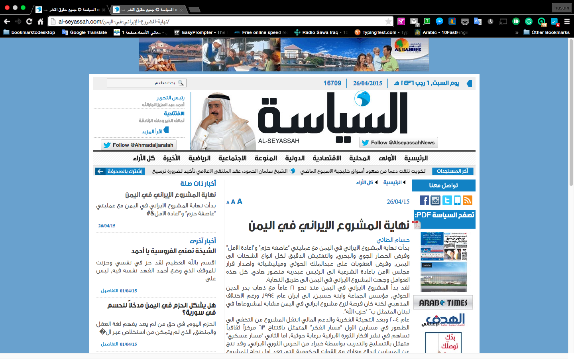Open the bar chart extension icon

coord(452,22)
